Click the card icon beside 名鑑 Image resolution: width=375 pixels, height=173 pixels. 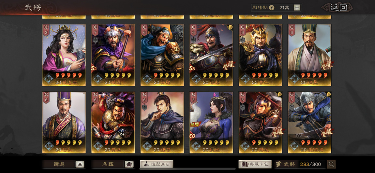[x=129, y=164]
